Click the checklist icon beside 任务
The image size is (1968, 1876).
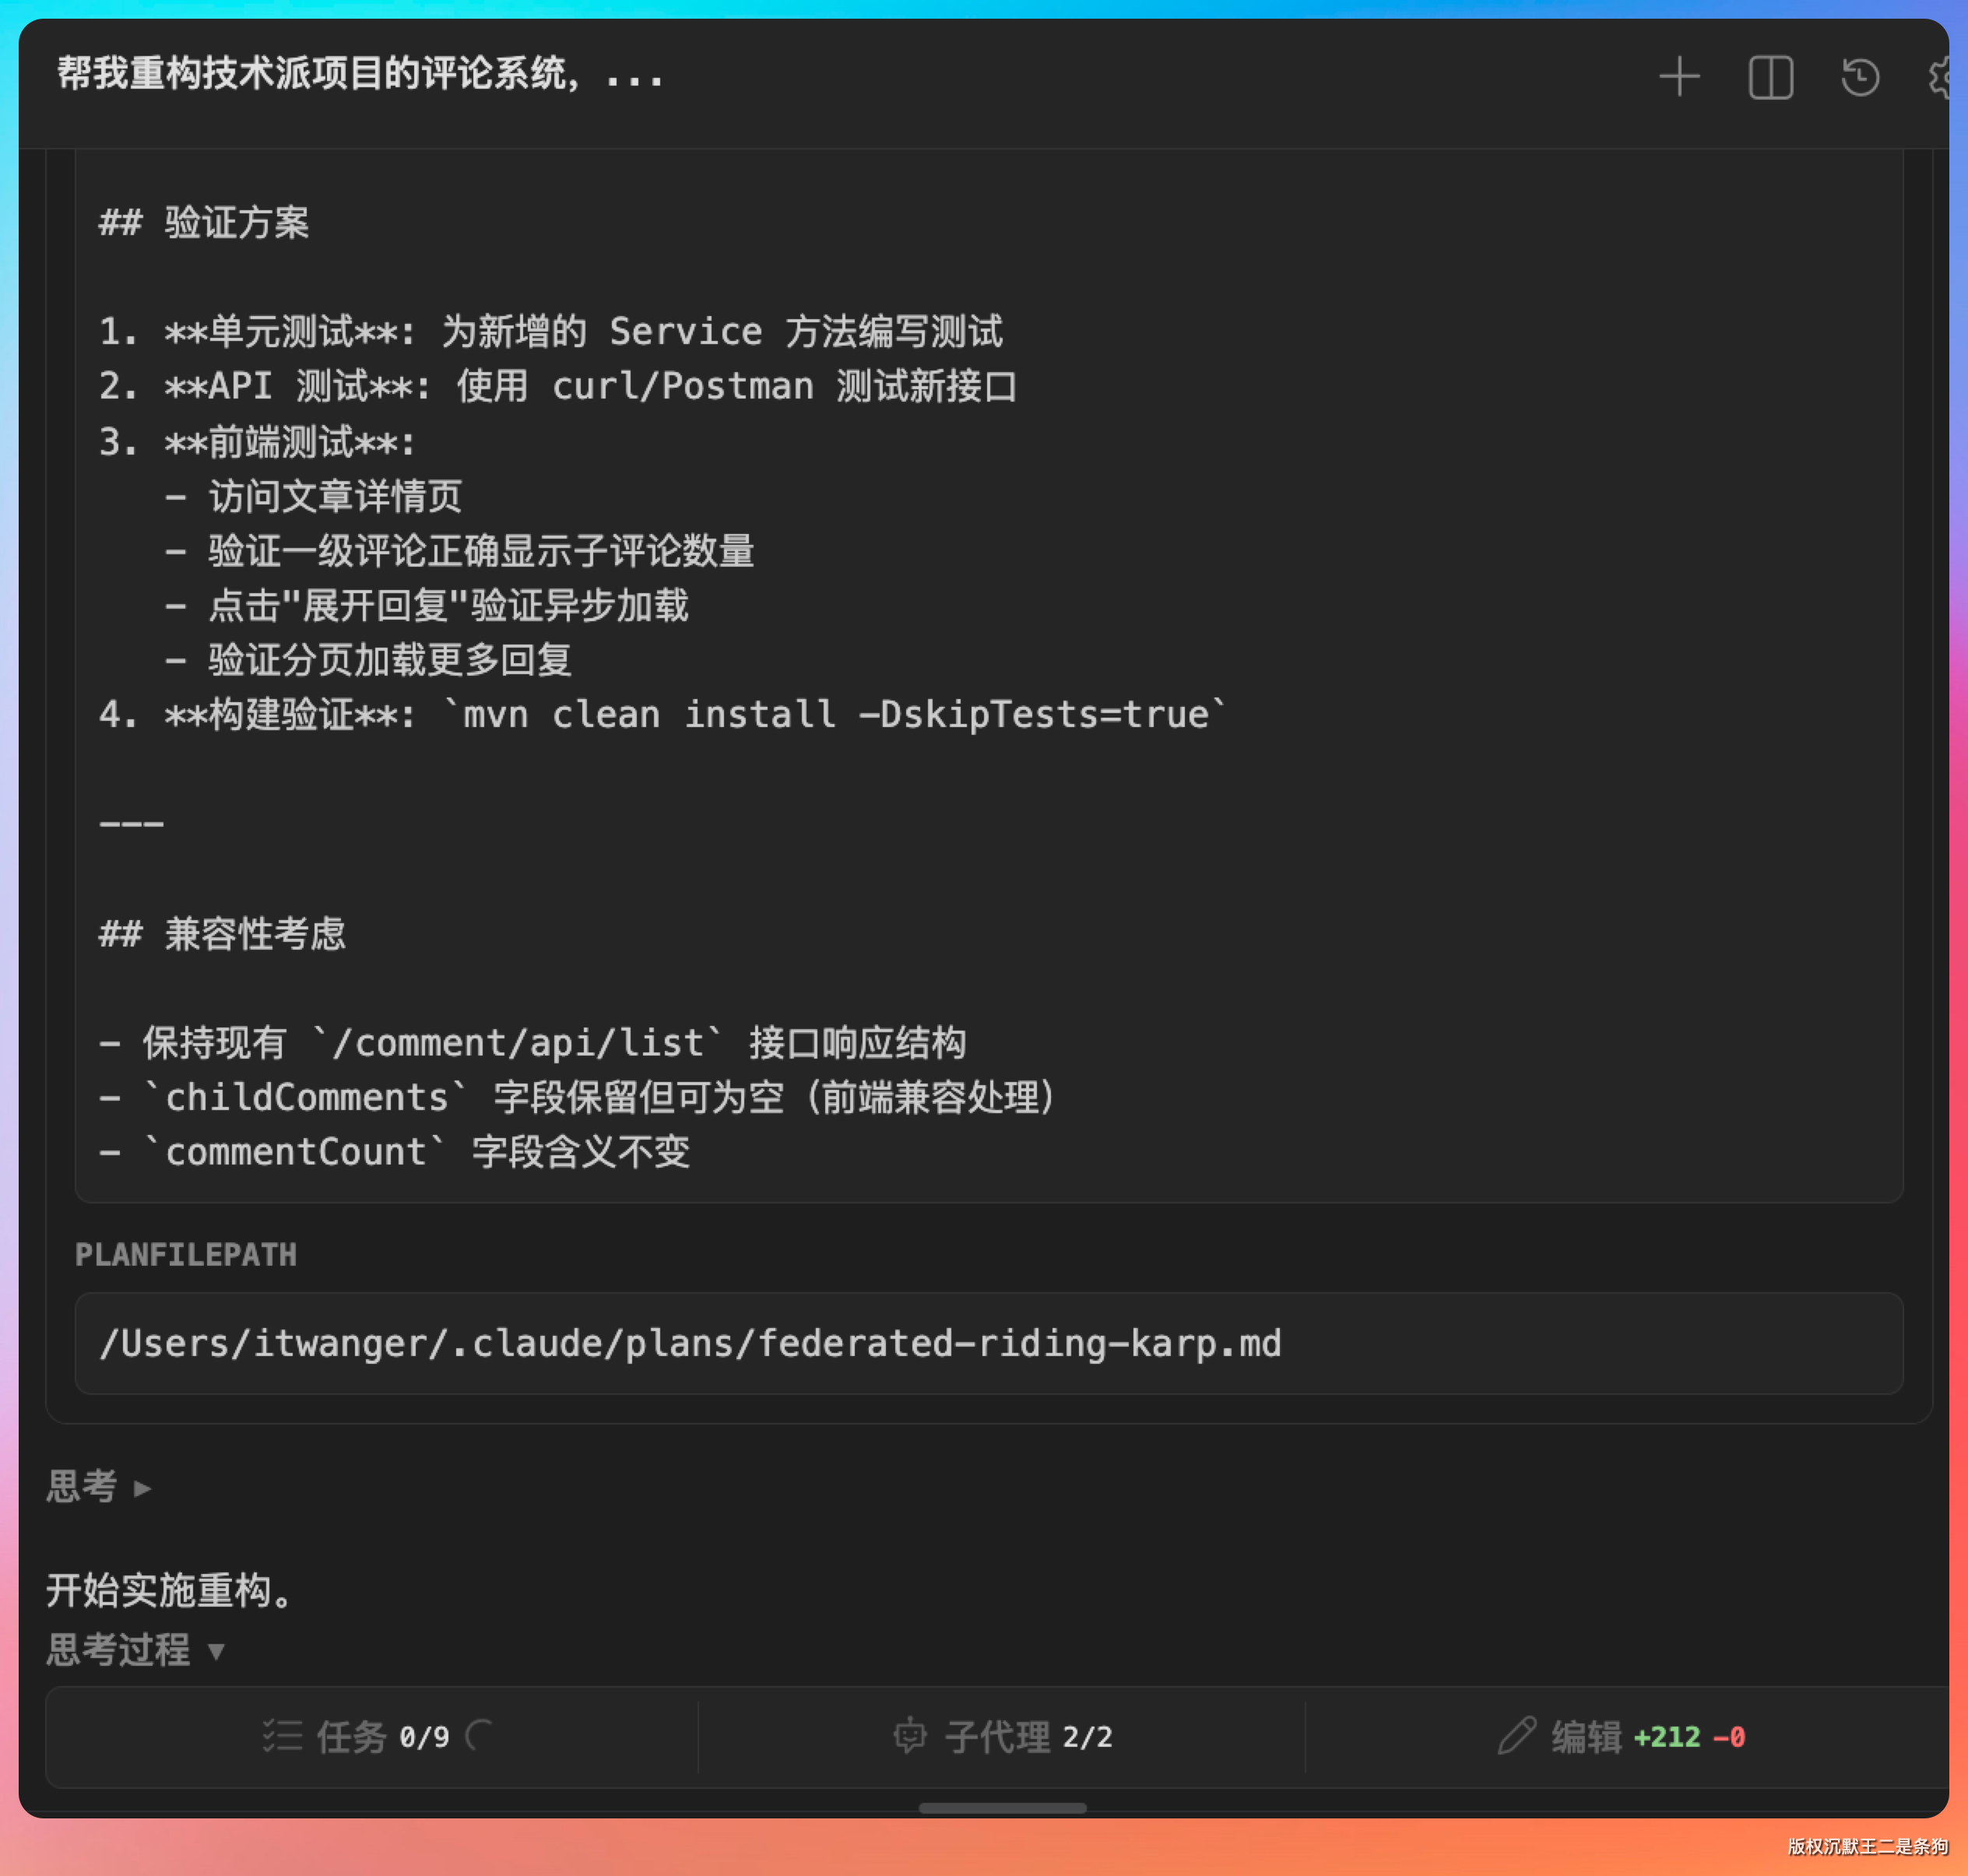pyautogui.click(x=282, y=1736)
